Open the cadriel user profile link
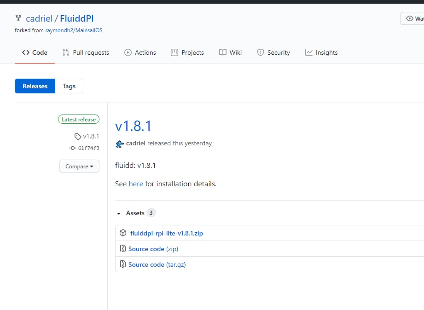424x310 pixels. point(39,18)
